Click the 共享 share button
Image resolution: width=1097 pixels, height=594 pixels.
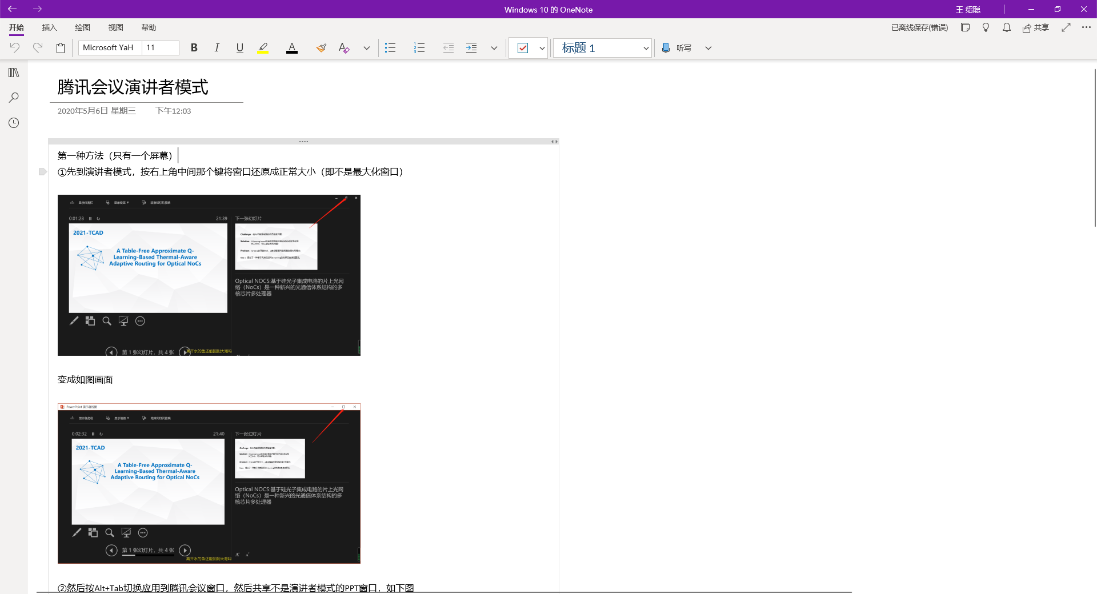1036,27
